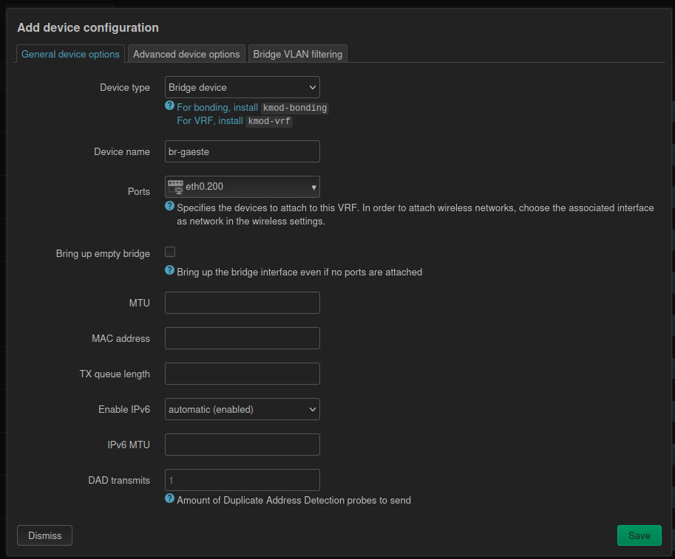Open the Device type dropdown
The width and height of the screenshot is (675, 559).
pos(242,87)
